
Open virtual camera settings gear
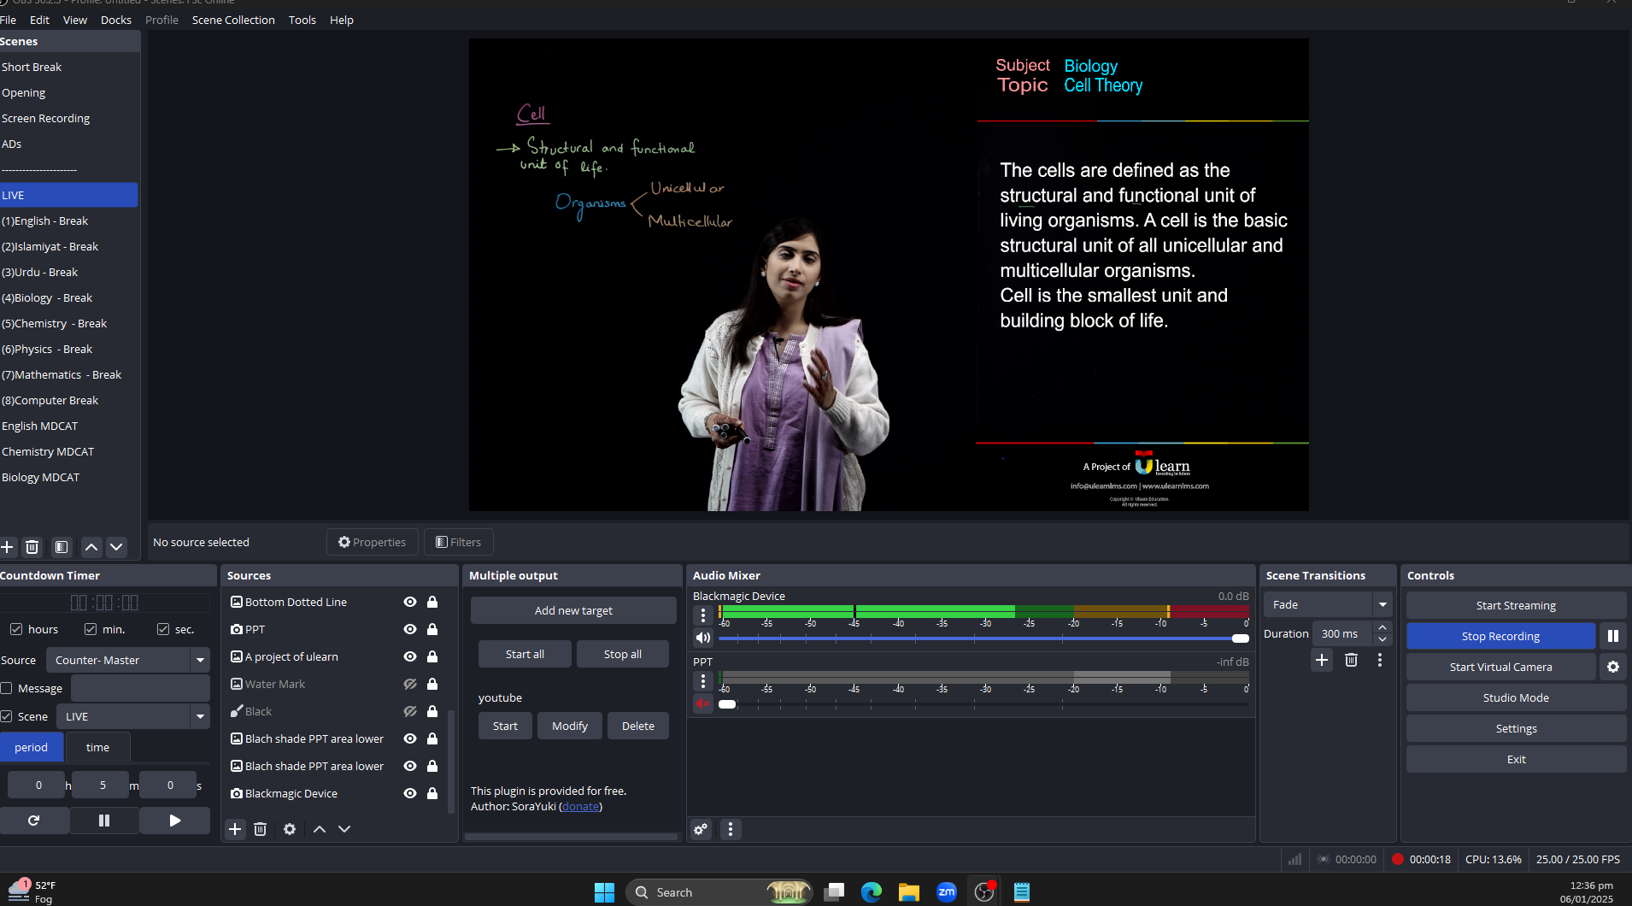coord(1613,667)
